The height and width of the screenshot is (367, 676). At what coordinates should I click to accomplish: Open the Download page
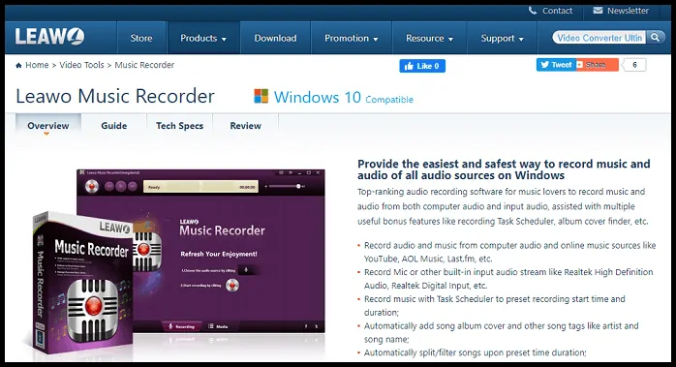(x=275, y=39)
